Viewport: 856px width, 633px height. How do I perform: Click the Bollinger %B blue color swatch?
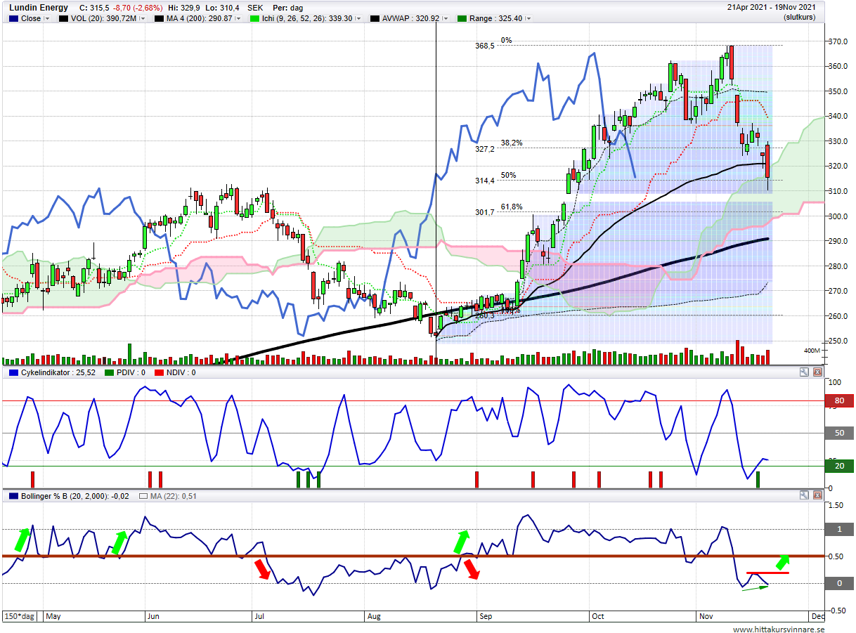coord(13,496)
